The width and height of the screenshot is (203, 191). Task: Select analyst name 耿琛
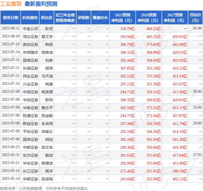[x=49, y=100]
